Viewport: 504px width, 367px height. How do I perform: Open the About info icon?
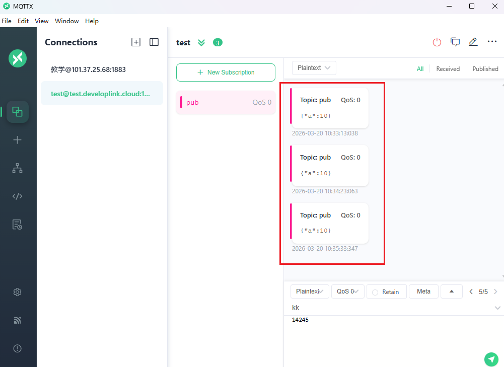[x=18, y=348]
